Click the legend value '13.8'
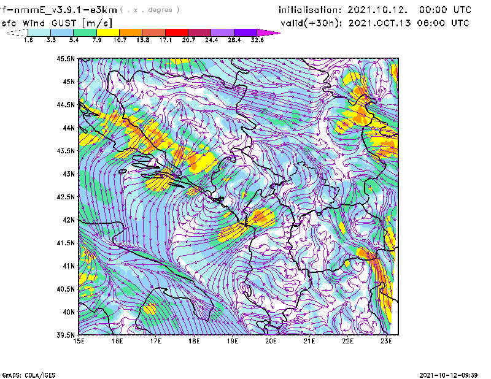The height and width of the screenshot is (379, 491). pyautogui.click(x=143, y=40)
